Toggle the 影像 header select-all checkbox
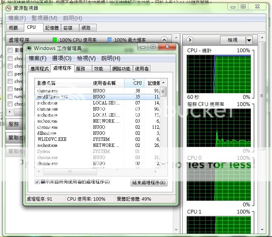This screenshot has height=237, width=272. pyautogui.click(x=10, y=50)
